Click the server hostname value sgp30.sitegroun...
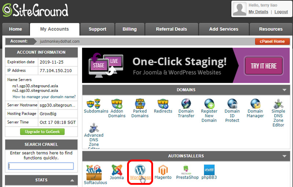The image size is (293, 187). [58, 105]
